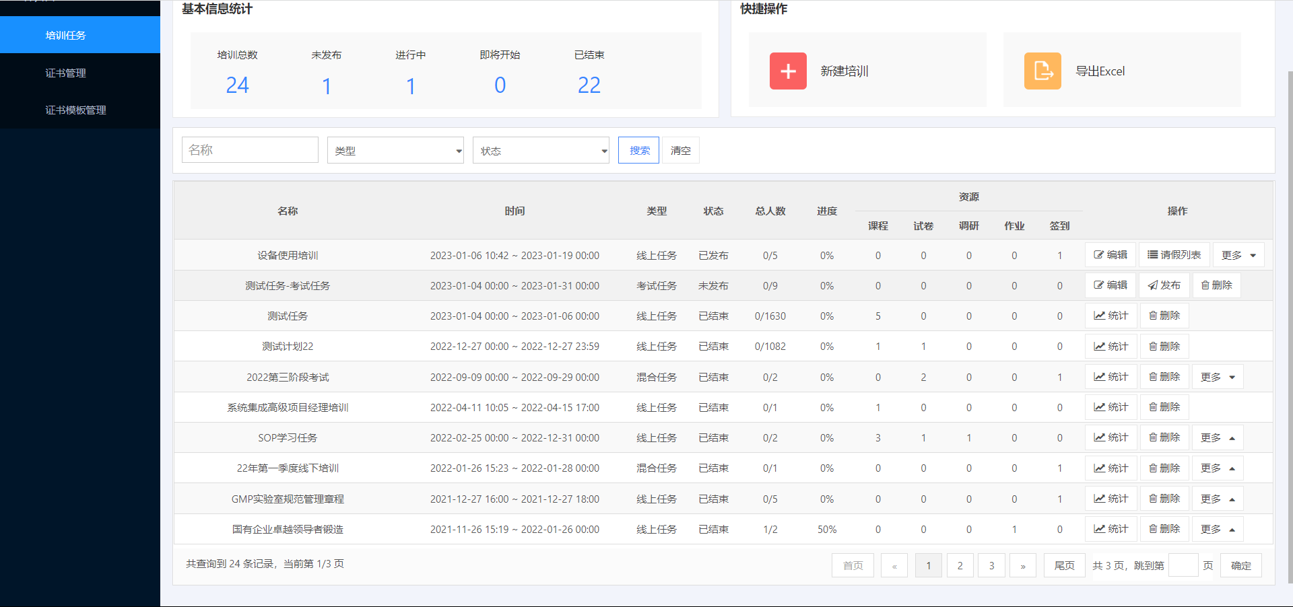The width and height of the screenshot is (1293, 607).
Task: Expand 更多 for 国有企业卓越领导者锻造
Action: [1218, 529]
